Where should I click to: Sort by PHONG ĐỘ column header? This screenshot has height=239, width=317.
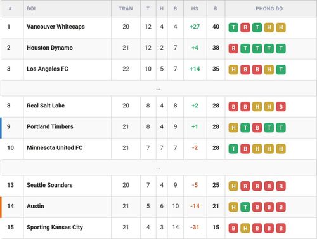[269, 8]
